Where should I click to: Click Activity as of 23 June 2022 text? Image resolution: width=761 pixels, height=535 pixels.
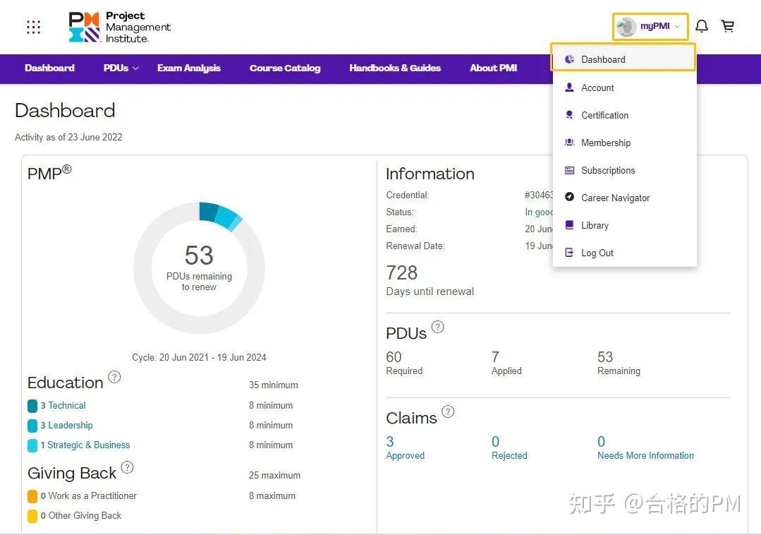point(68,138)
